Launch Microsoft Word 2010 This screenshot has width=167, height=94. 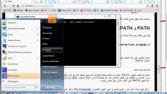click(x=21, y=28)
